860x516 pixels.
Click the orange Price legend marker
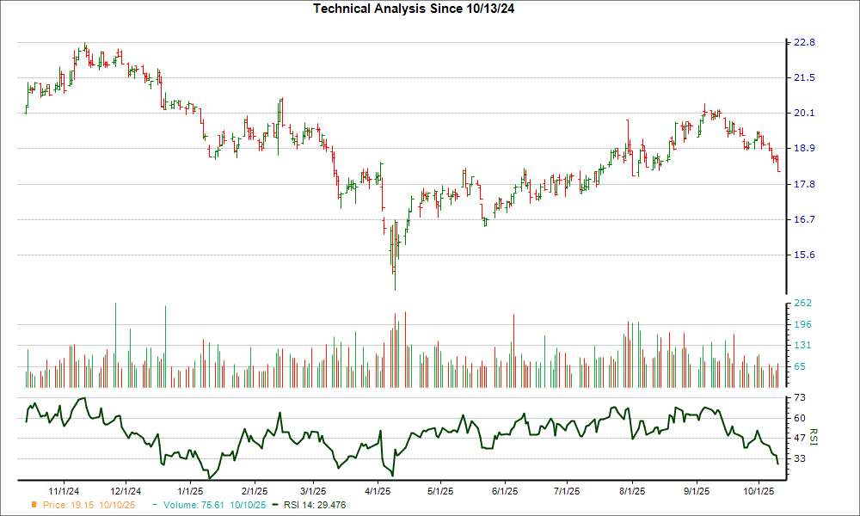click(x=34, y=506)
